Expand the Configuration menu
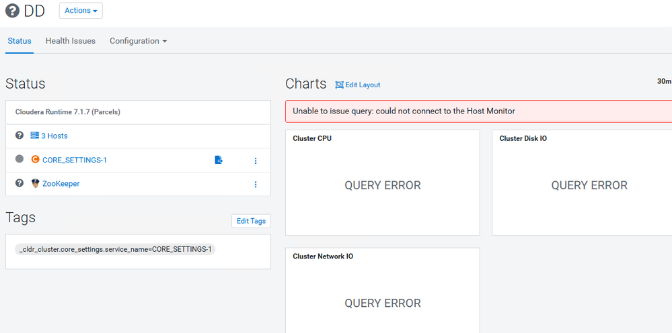 tap(139, 41)
